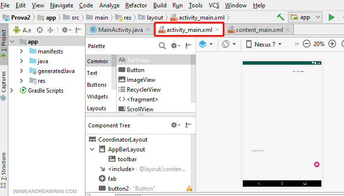This screenshot has height=196, width=344.
Task: Open the Run menu
Action: (177, 5)
